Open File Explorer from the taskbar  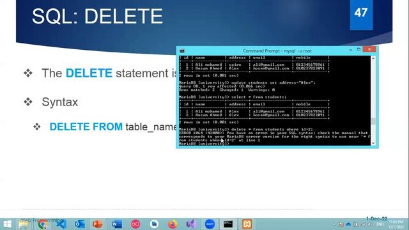[24, 224]
